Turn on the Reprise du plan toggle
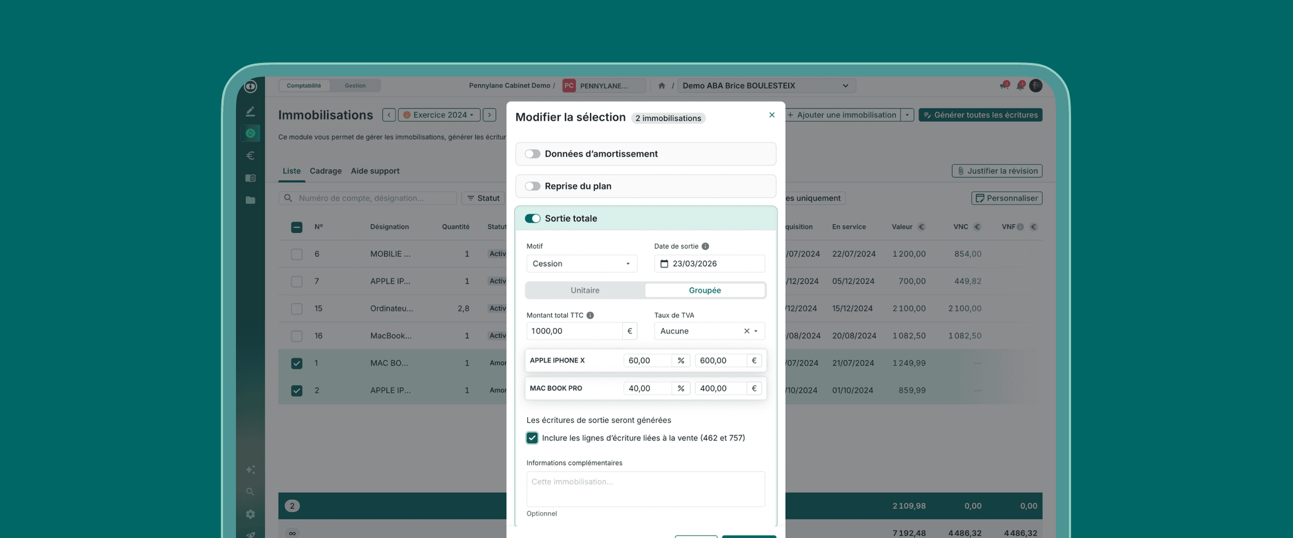Image resolution: width=1293 pixels, height=538 pixels. click(x=532, y=186)
